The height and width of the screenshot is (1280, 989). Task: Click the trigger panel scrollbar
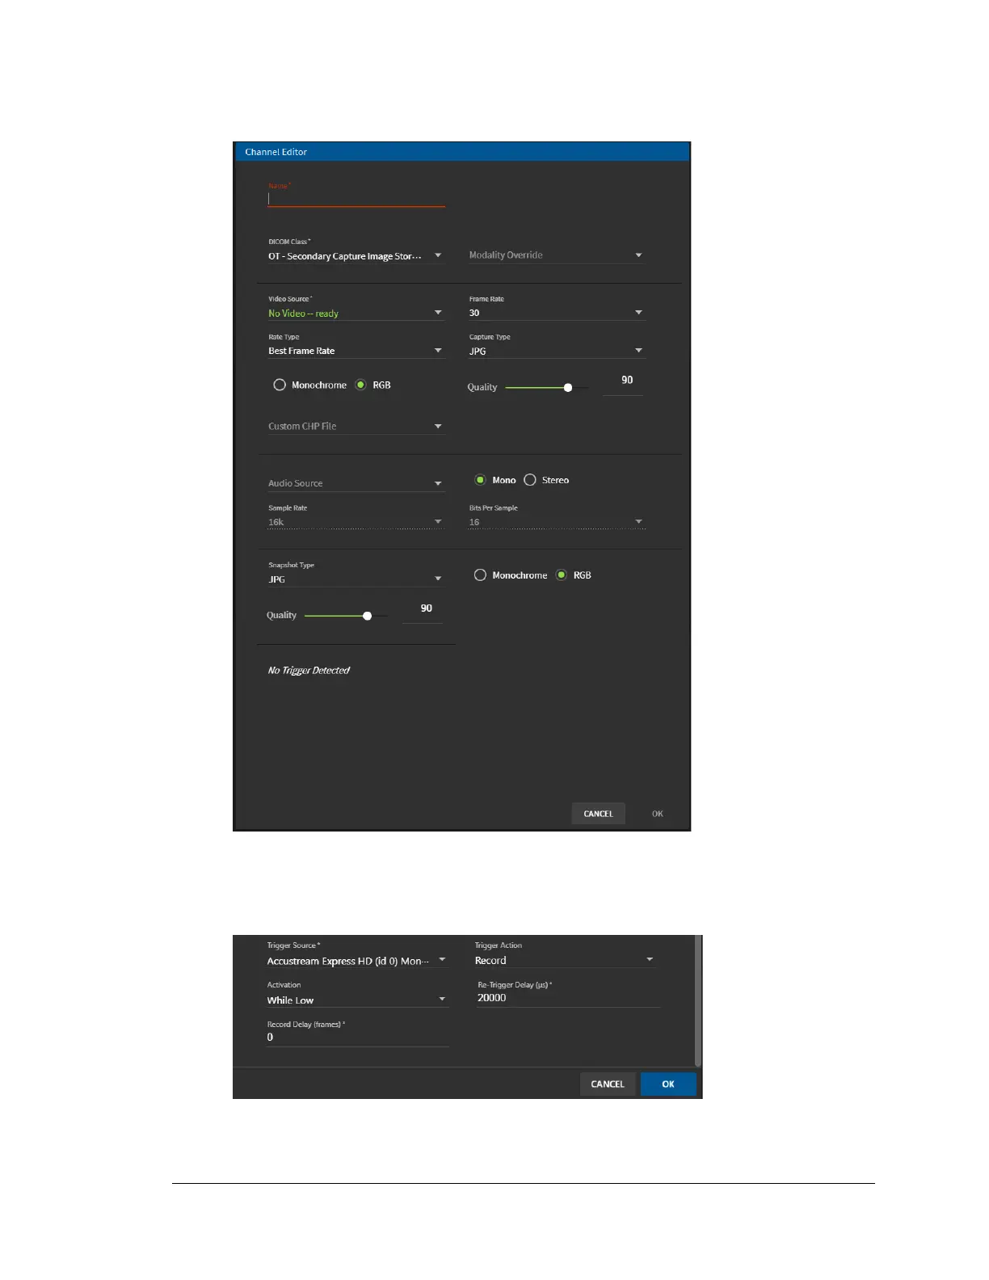tap(698, 1000)
